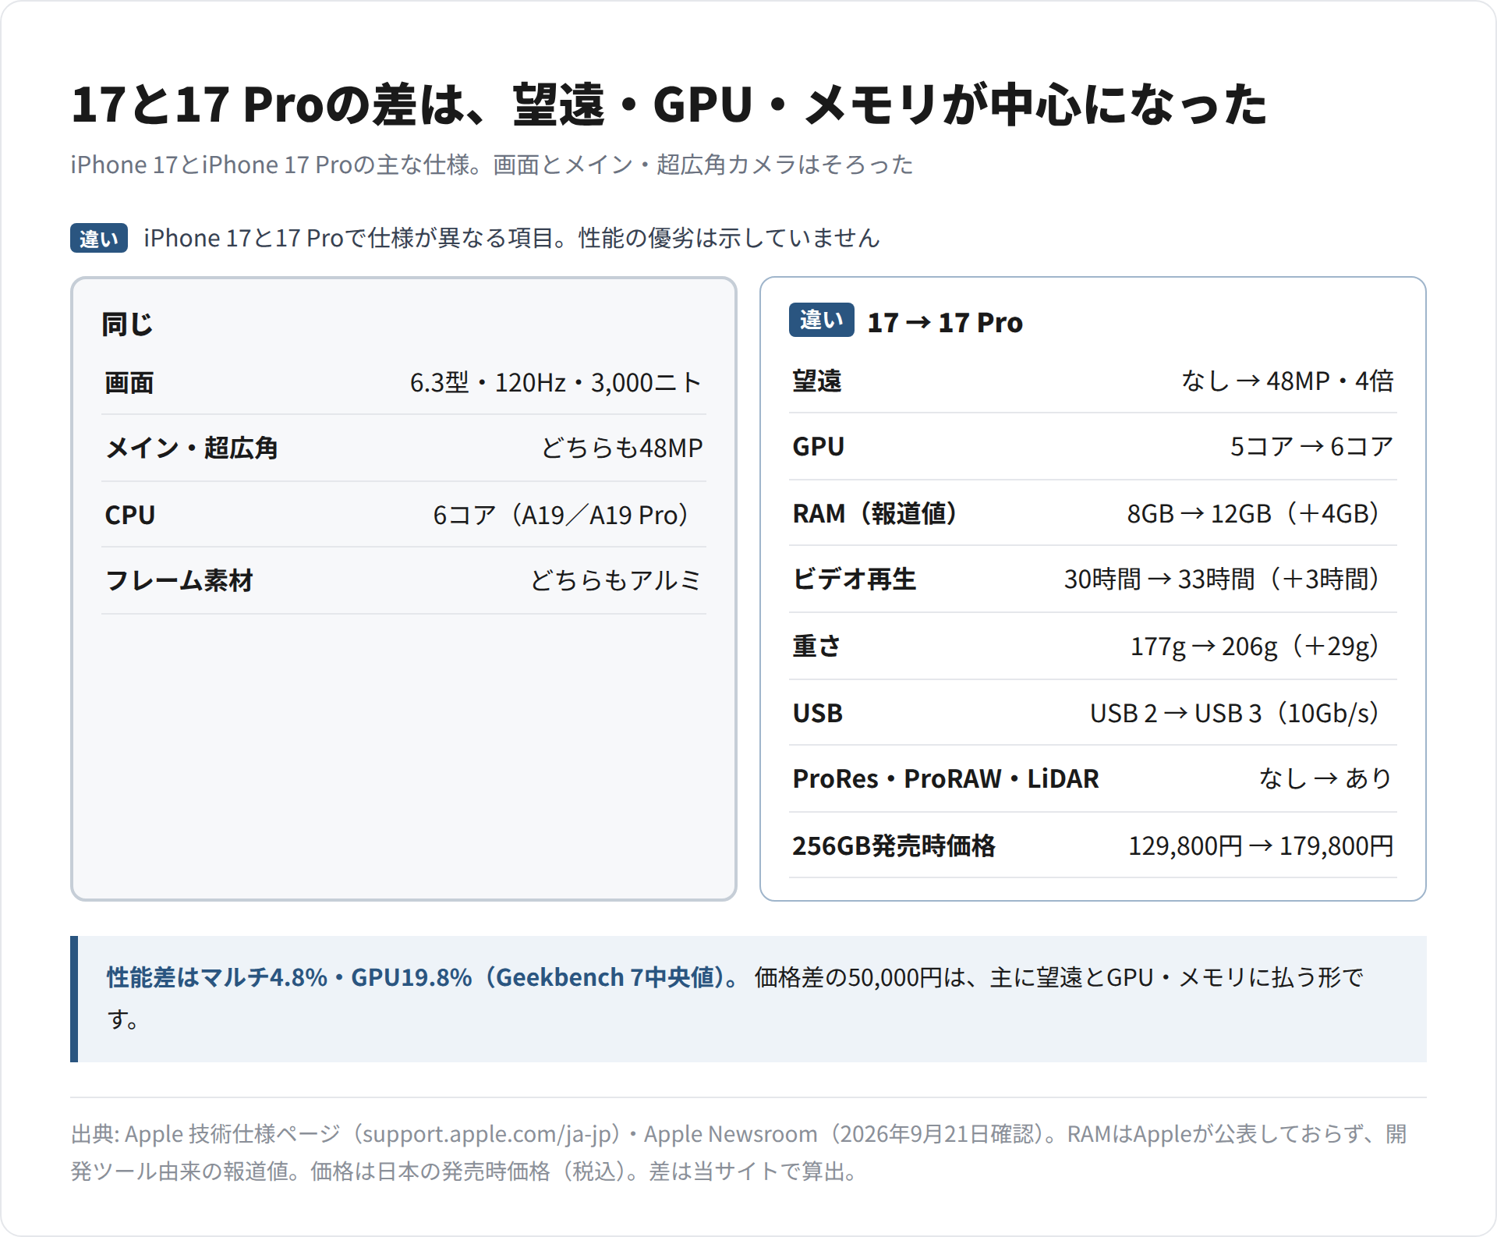Click the '重さ' row label
Viewport: 1497px width, 1237px height.
pos(817,647)
